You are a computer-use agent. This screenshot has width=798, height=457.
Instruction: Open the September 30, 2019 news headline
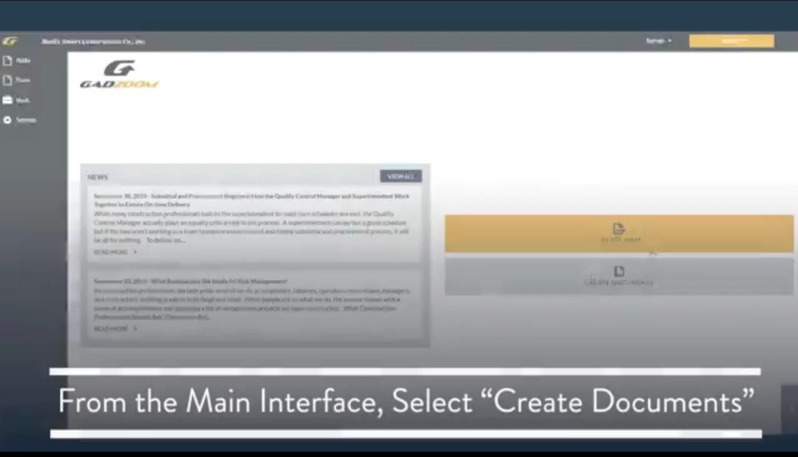point(251,200)
